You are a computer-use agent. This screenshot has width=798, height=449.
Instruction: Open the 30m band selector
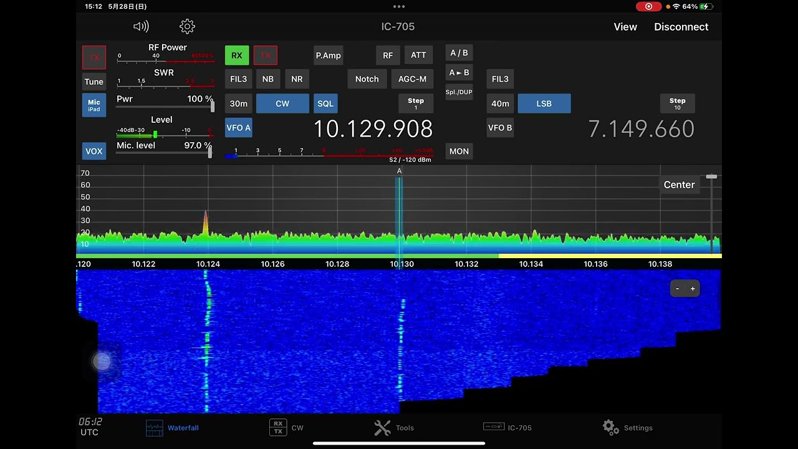pyautogui.click(x=239, y=104)
